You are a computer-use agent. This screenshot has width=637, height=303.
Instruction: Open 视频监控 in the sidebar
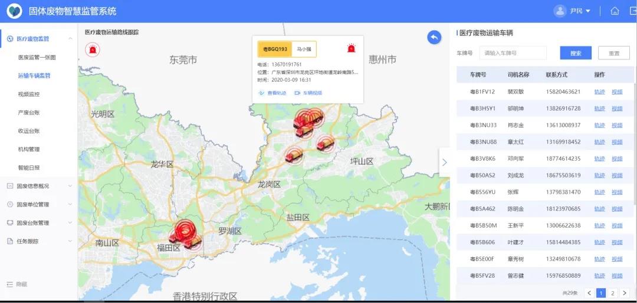[x=29, y=94]
